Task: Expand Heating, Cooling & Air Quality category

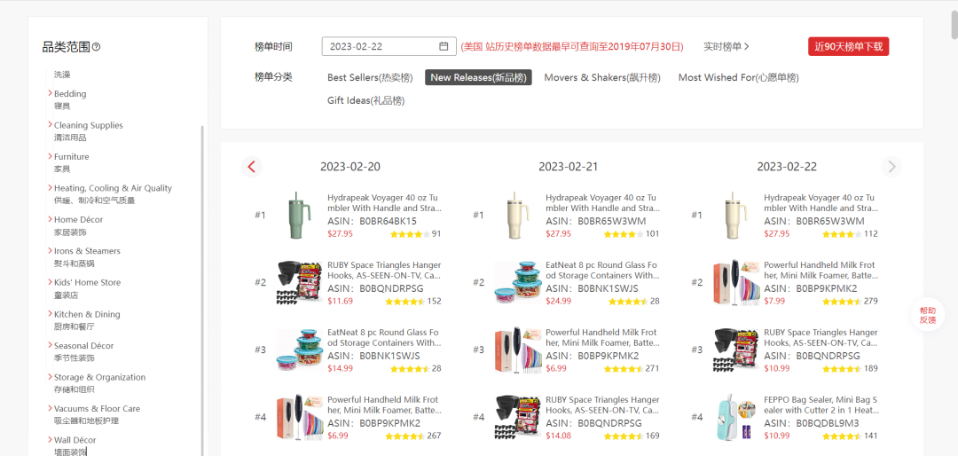Action: coord(50,188)
